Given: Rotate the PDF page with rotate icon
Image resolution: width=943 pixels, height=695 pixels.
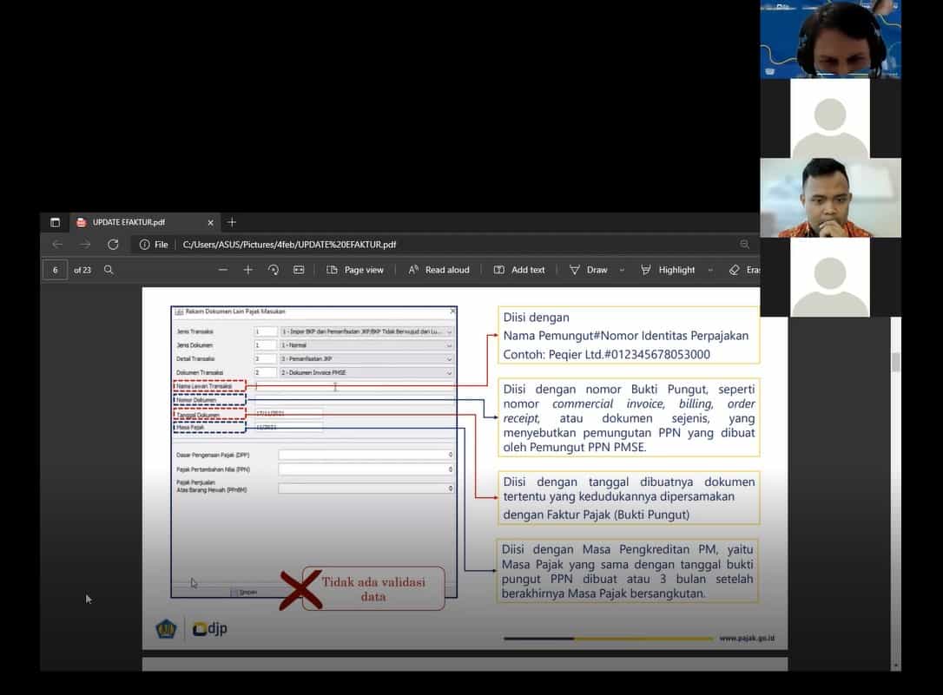Looking at the screenshot, I should click(x=274, y=270).
